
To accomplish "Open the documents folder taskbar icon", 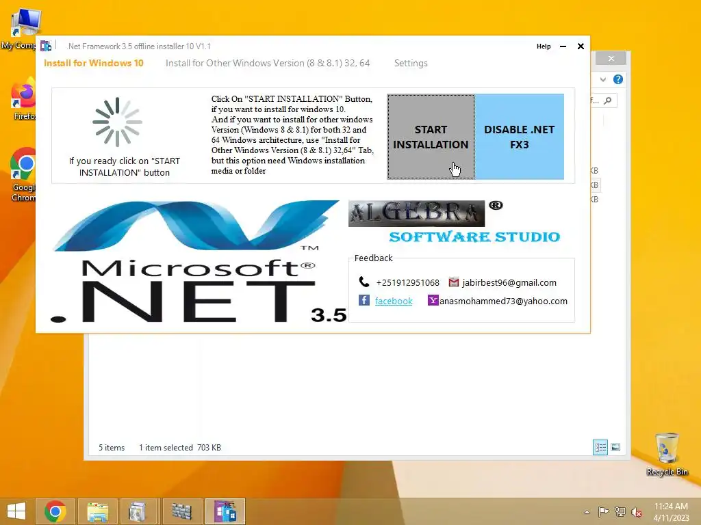I will [x=140, y=511].
